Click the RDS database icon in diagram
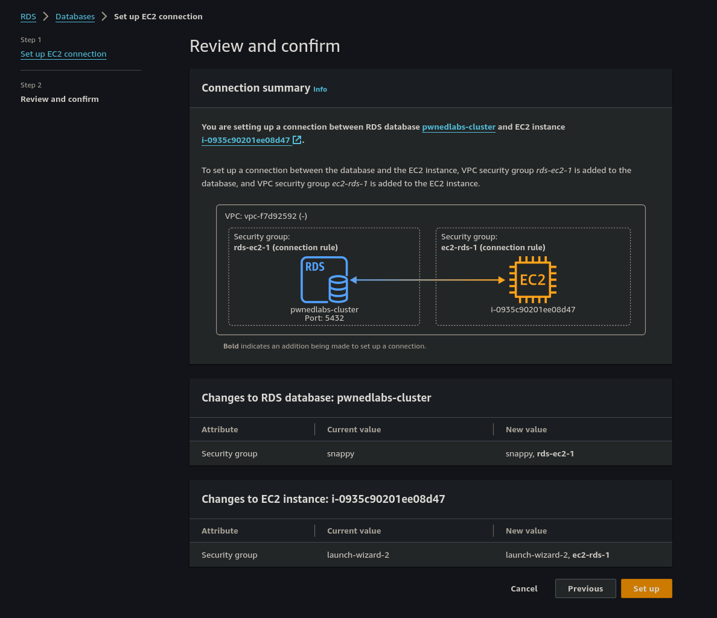Viewport: 717px width, 618px height. (324, 280)
